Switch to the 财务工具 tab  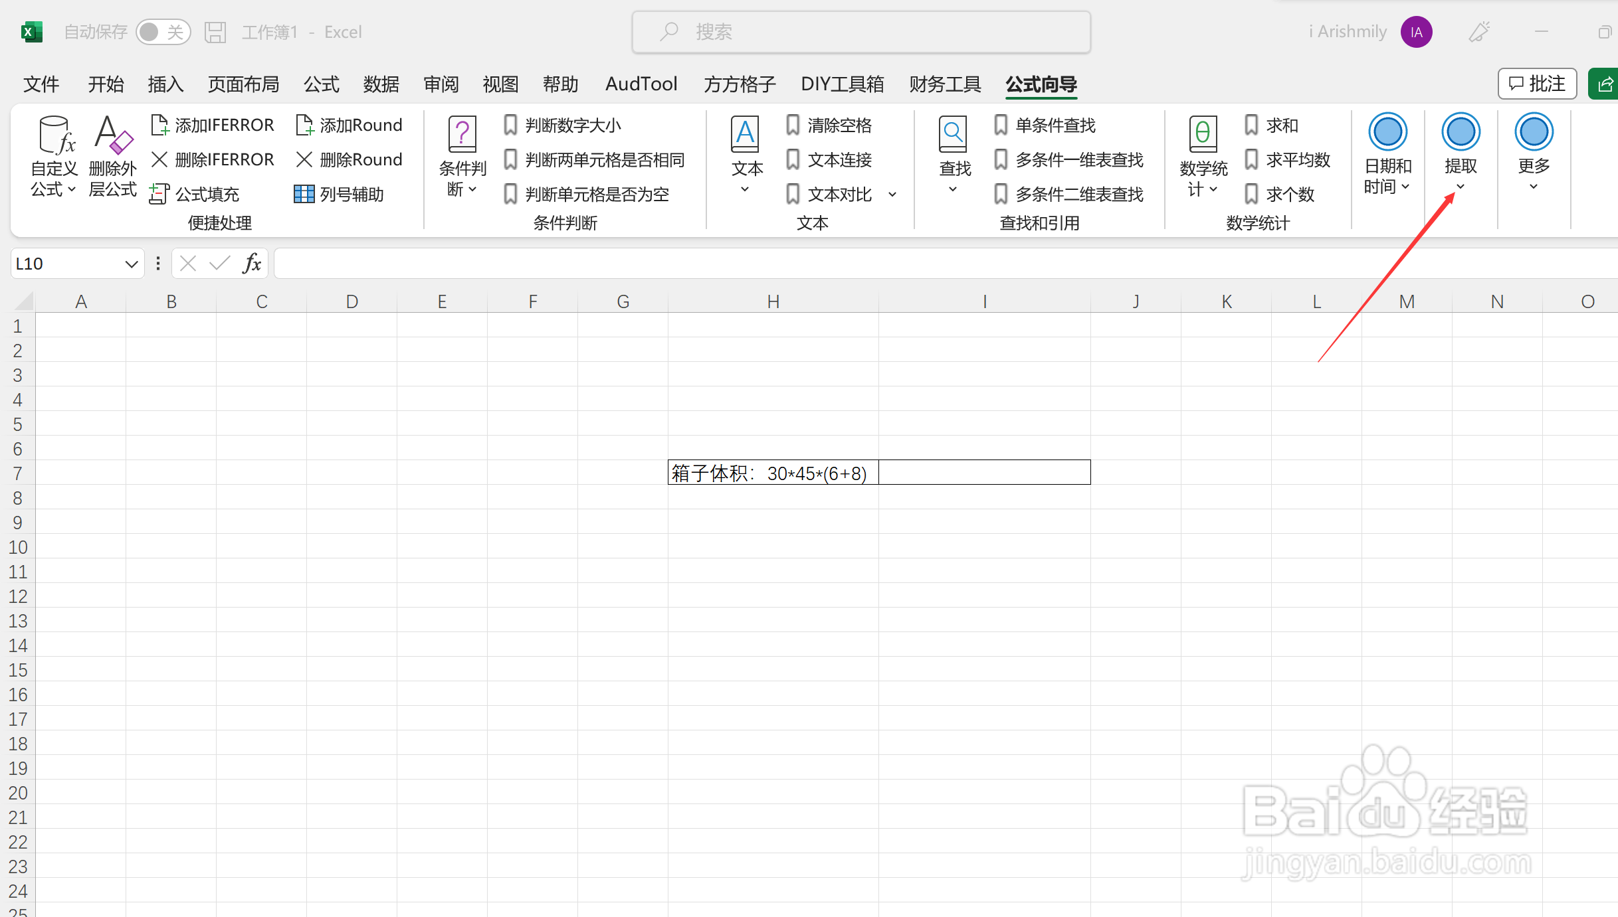(945, 84)
